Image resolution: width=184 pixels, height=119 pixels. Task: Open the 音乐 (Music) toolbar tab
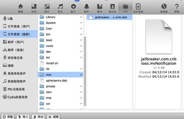(x=60, y=8)
